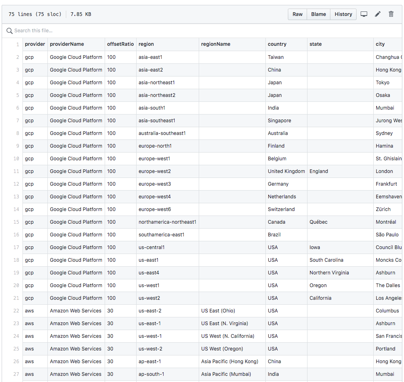Screen dimensions: 404x382
Task: Select the South Carolina state cell
Action: (340, 260)
